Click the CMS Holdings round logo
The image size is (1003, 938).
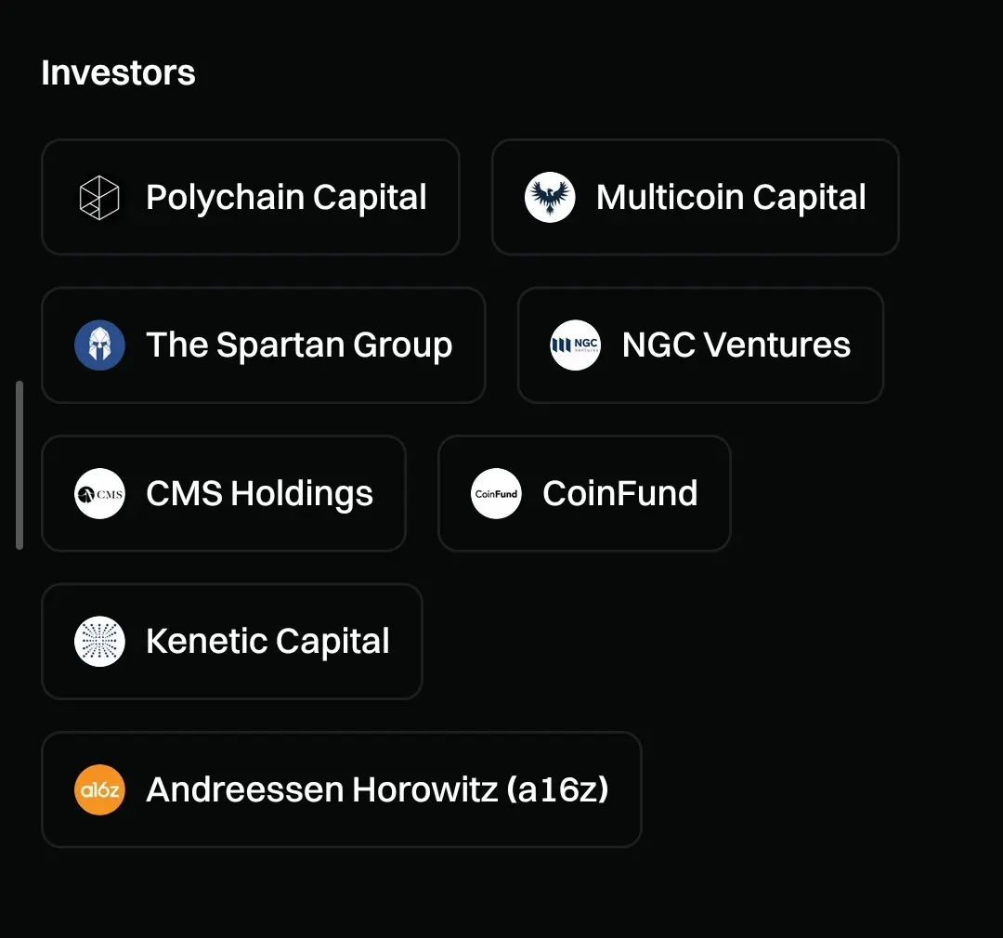coord(99,493)
